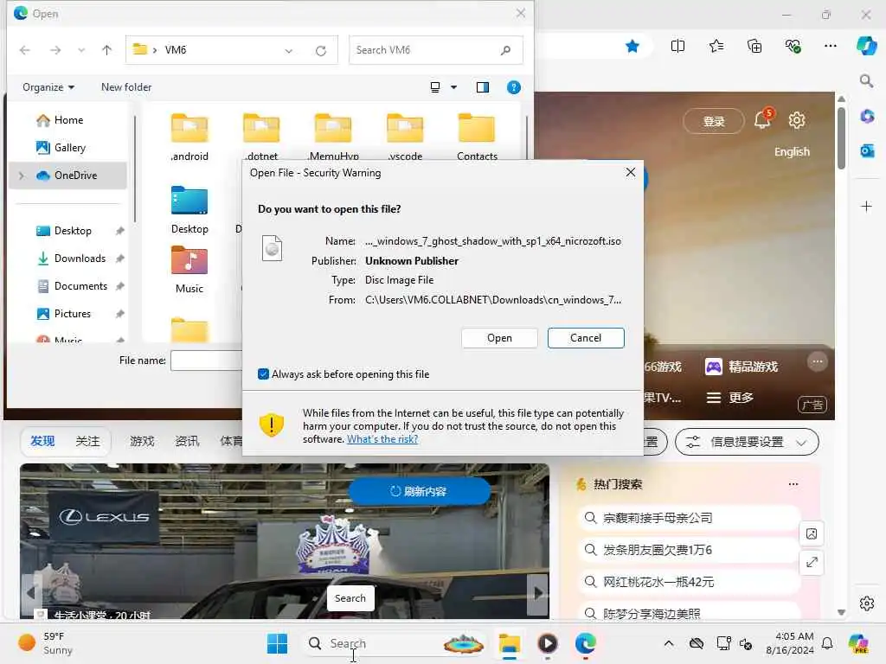Open Edge from taskbar
This screenshot has width=886, height=664.
(x=586, y=643)
